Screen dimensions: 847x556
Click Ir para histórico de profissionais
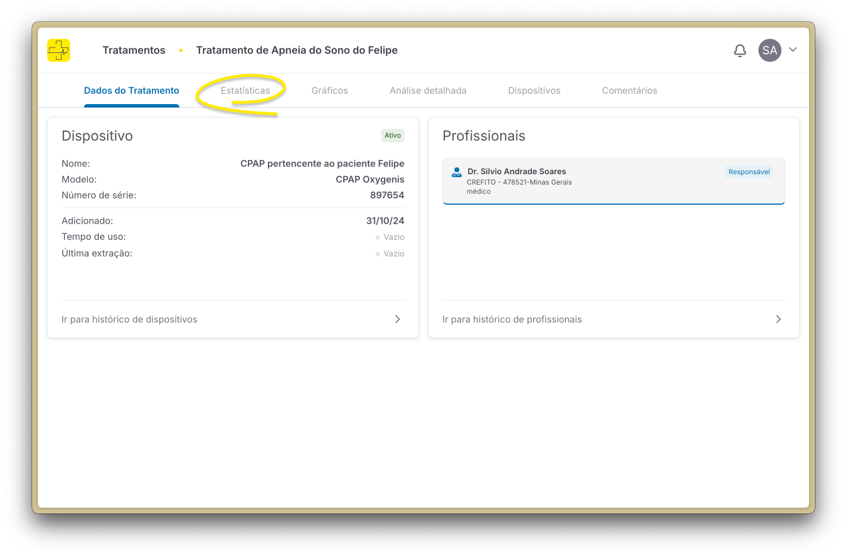(512, 320)
